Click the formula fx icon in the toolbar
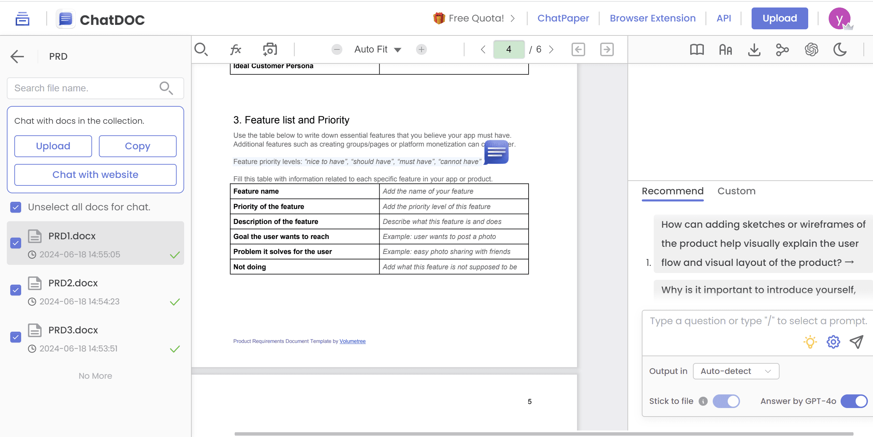This screenshot has width=873, height=437. (x=235, y=50)
